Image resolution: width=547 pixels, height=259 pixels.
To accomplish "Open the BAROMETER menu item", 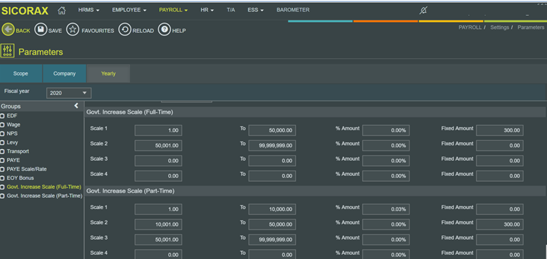I will click(x=293, y=10).
